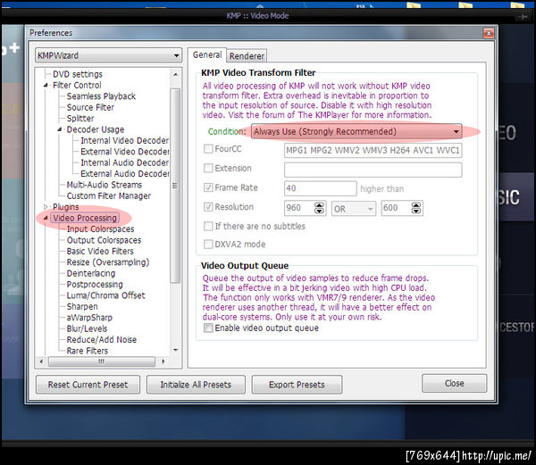Collapse the Video Processing tree node
536x465 pixels.
point(46,218)
